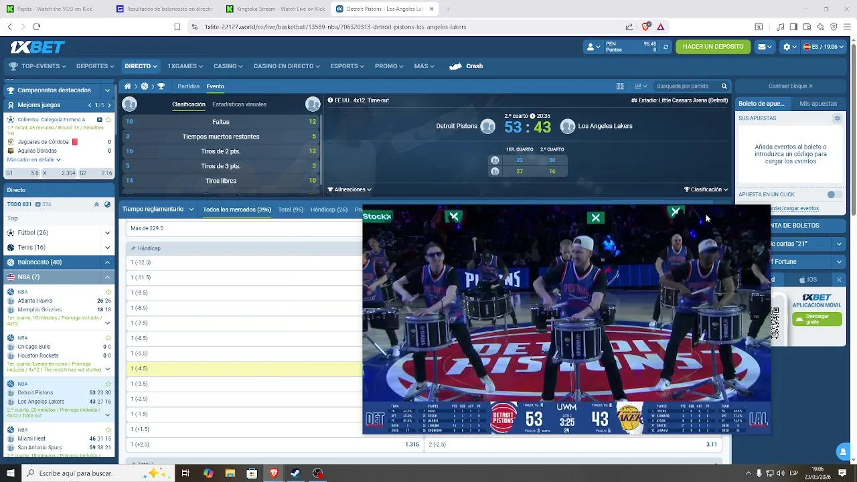Image resolution: width=857 pixels, height=482 pixels.
Task: Open the statistics chart dropdown
Action: pos(641,86)
